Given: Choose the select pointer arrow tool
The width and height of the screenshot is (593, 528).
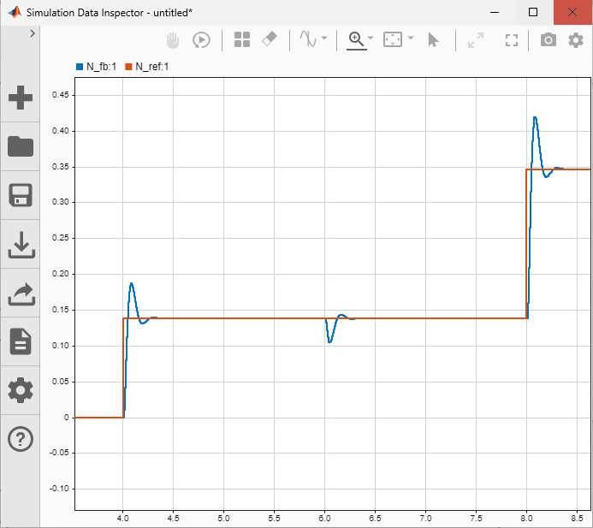Looking at the screenshot, I should 433,39.
